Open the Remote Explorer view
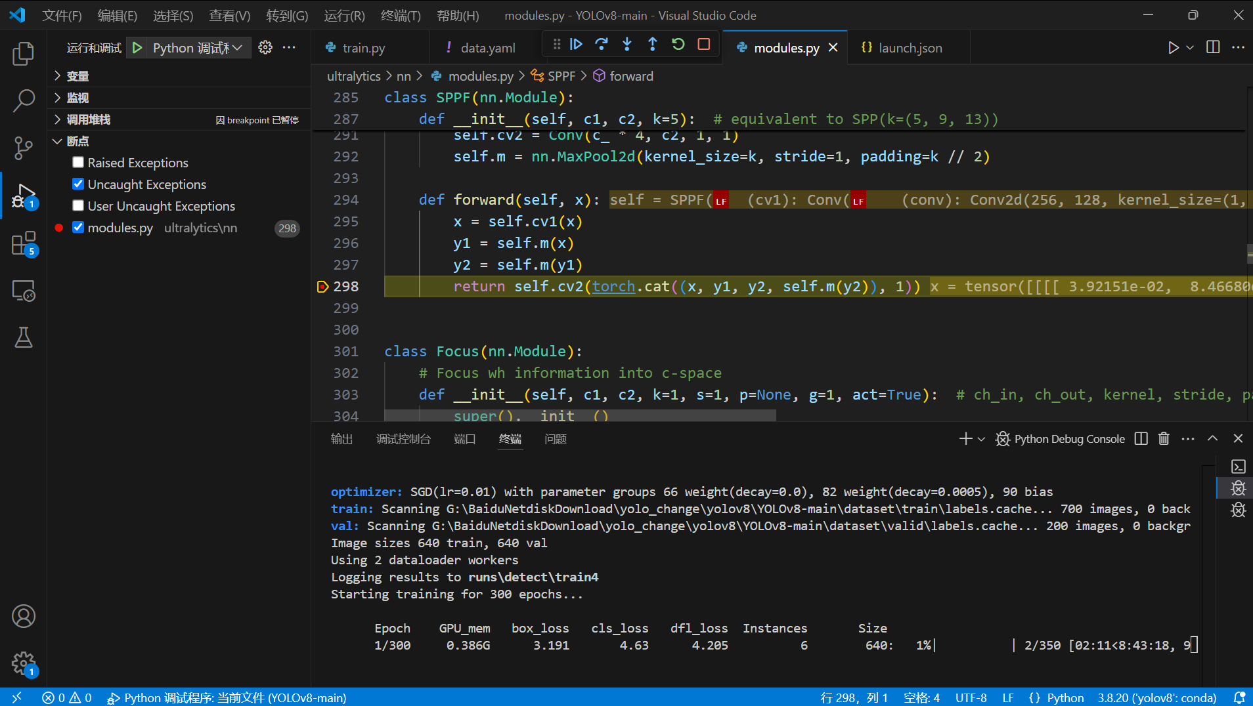The width and height of the screenshot is (1253, 706). click(24, 291)
